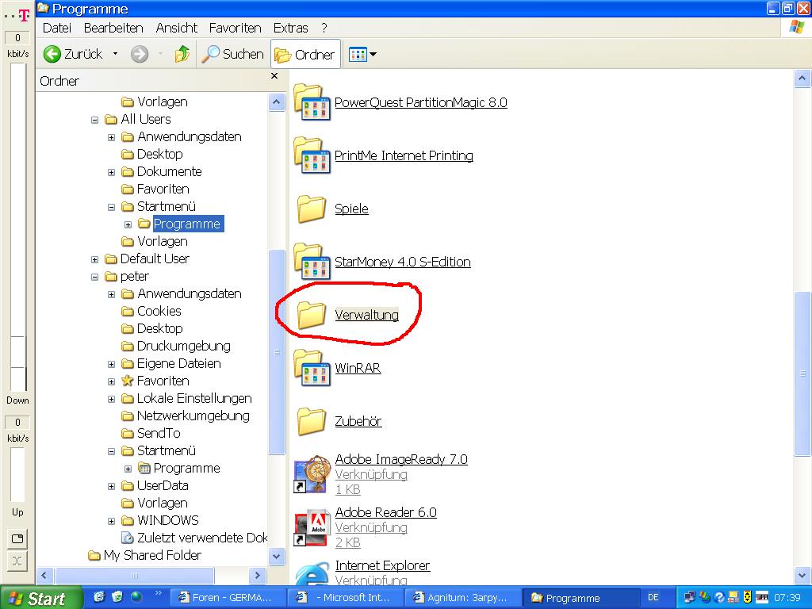The height and width of the screenshot is (609, 812).
Task: Open the Suchen search pane
Action: (232, 54)
